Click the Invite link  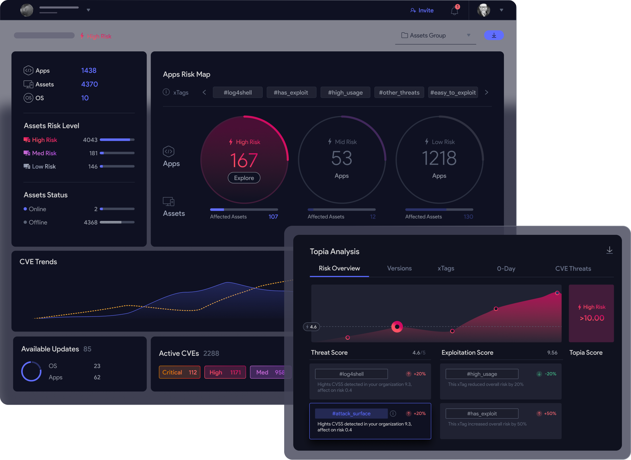pyautogui.click(x=422, y=10)
